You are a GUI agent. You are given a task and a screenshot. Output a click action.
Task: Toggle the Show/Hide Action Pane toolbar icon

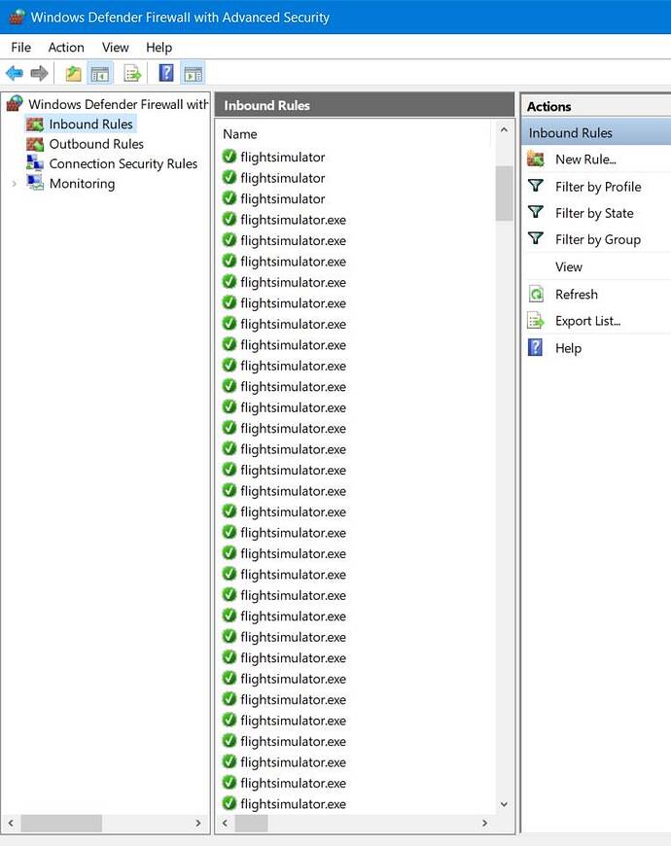coord(194,73)
